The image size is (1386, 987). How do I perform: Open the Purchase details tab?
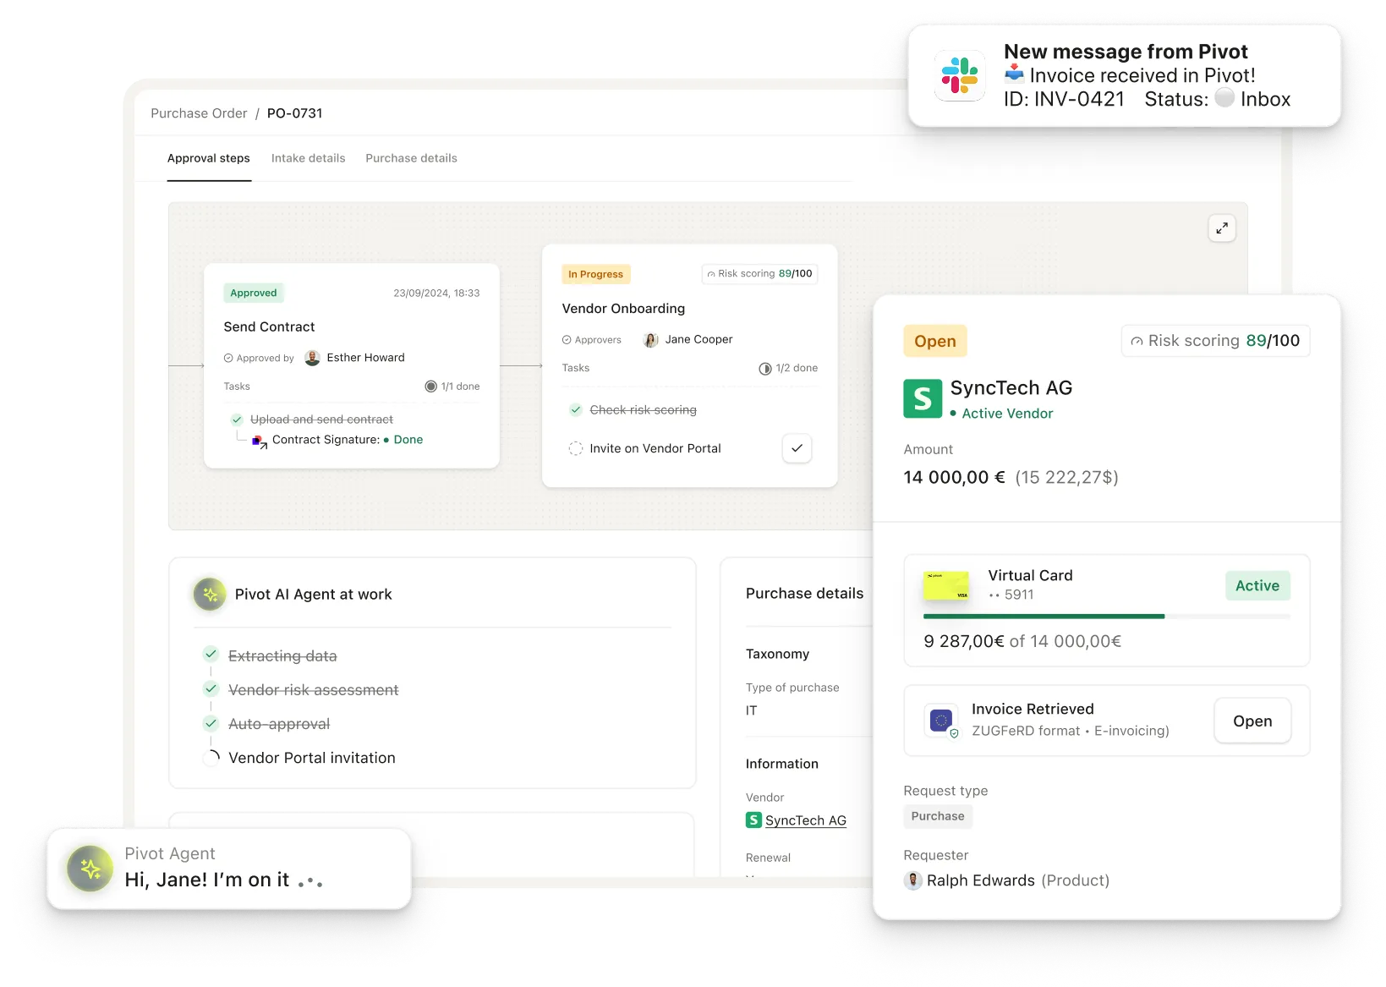[411, 158]
